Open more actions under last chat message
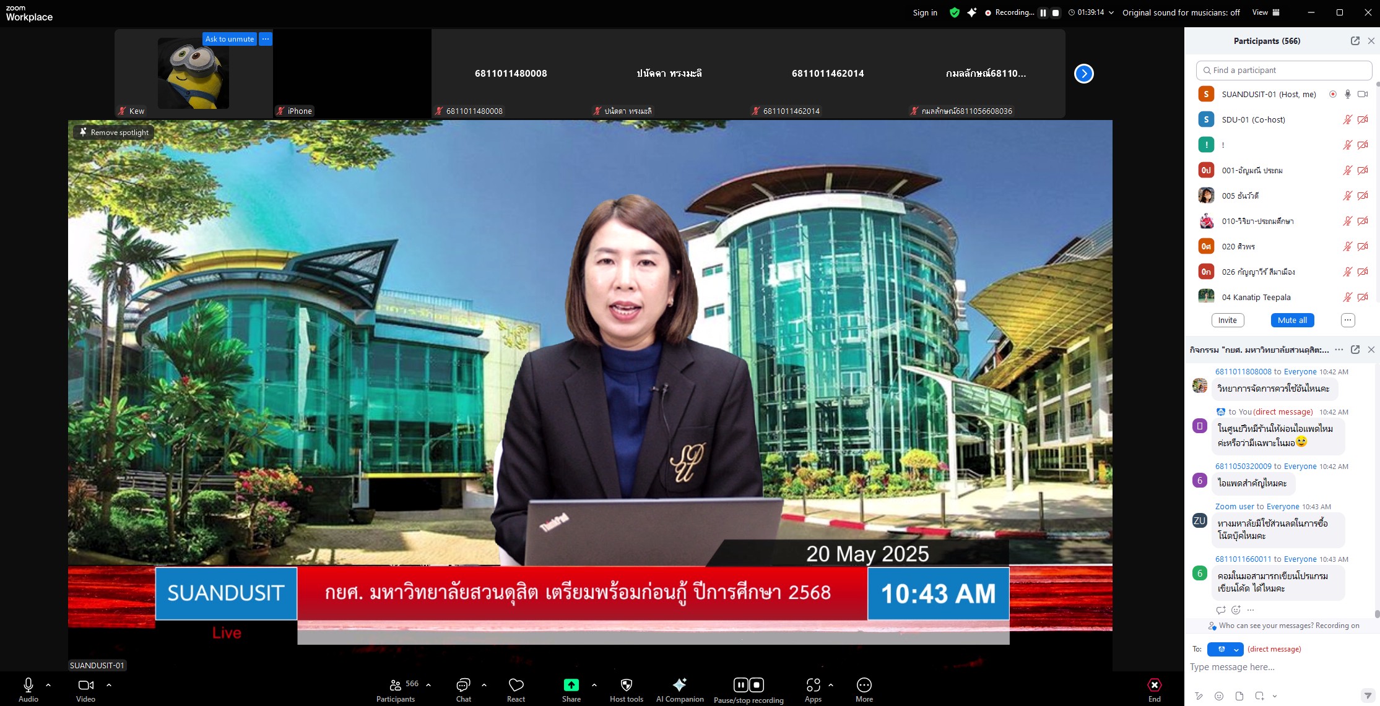 click(1251, 610)
